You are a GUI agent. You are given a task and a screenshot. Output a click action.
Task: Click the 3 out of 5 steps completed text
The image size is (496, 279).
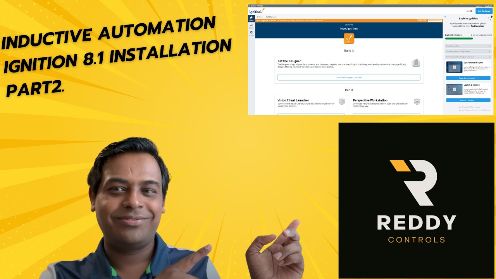(481, 35)
